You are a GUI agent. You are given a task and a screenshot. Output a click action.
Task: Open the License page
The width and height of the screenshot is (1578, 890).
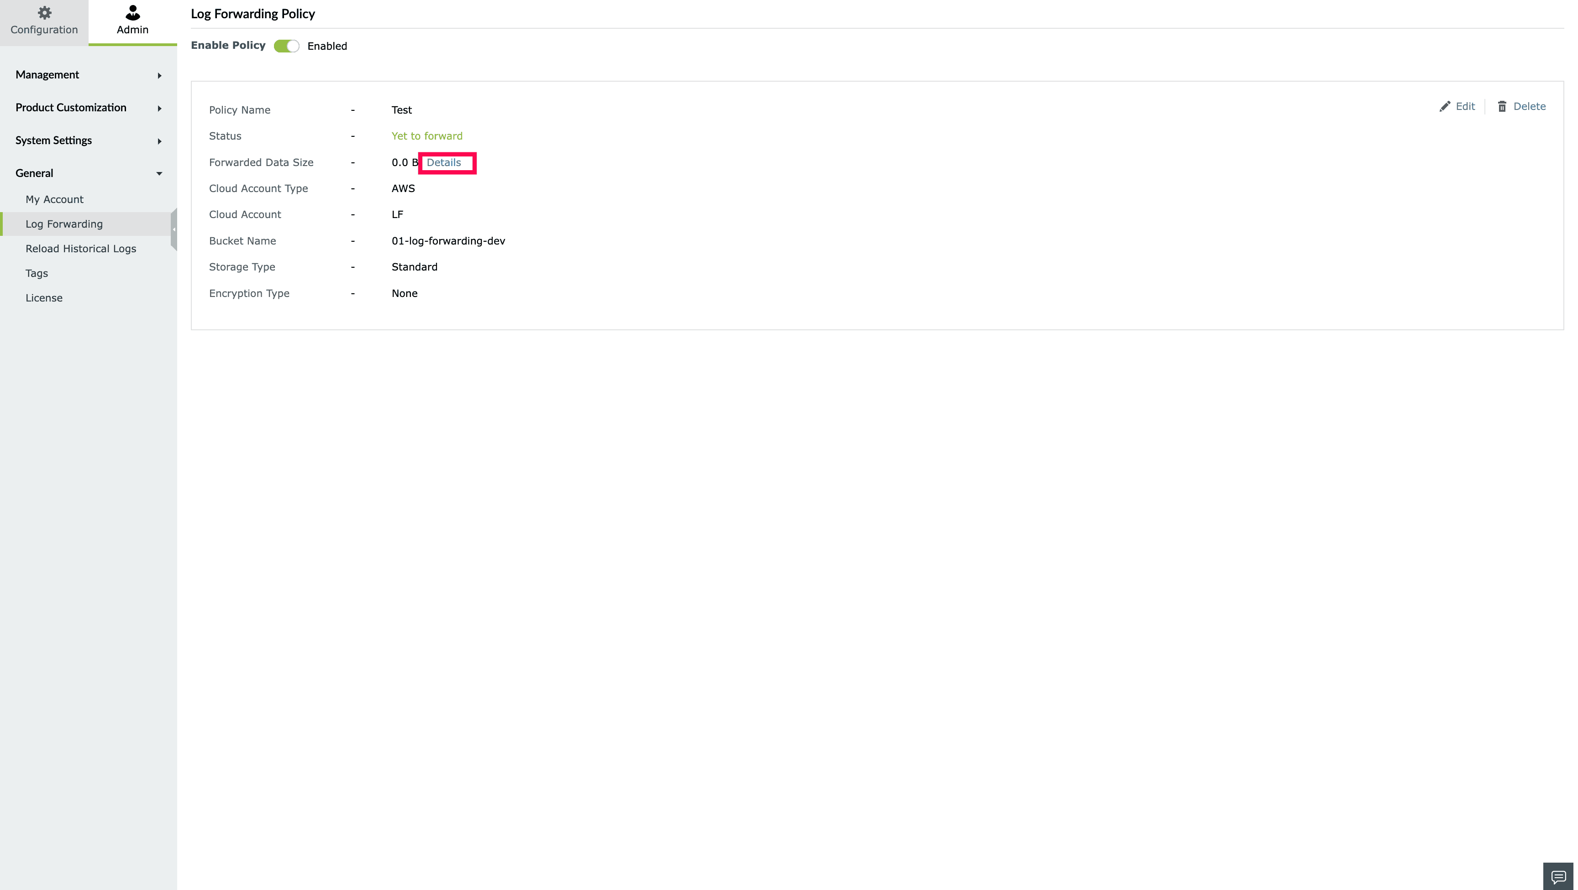click(x=44, y=298)
